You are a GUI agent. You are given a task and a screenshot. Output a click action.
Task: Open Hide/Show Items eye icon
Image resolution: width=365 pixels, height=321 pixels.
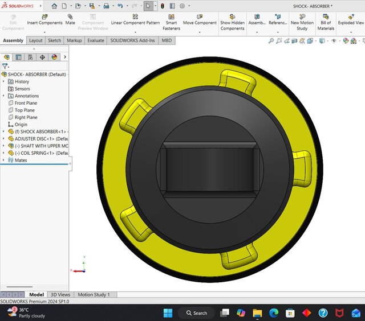click(x=334, y=41)
